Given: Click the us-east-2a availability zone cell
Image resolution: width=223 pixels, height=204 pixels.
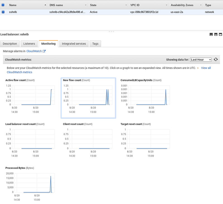Looking at the screenshot, I should tap(177, 12).
